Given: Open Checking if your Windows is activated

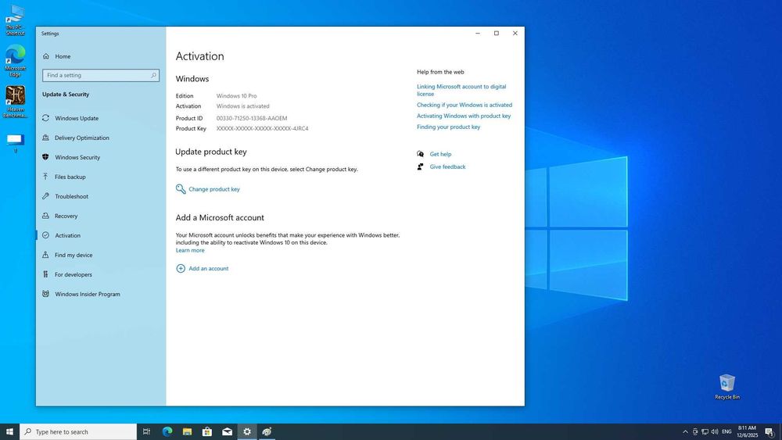Looking at the screenshot, I should tap(465, 105).
